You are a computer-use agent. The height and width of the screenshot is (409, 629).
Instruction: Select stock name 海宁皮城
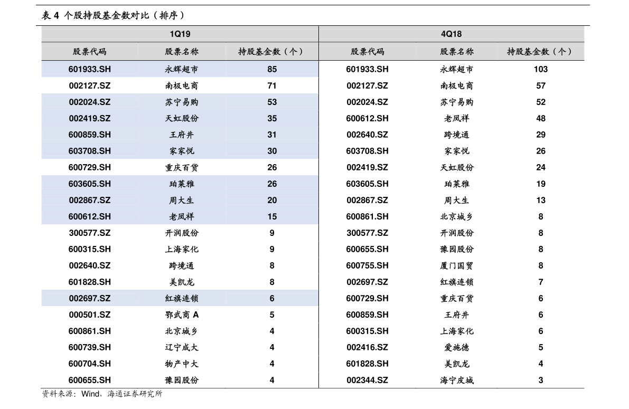[x=456, y=381]
